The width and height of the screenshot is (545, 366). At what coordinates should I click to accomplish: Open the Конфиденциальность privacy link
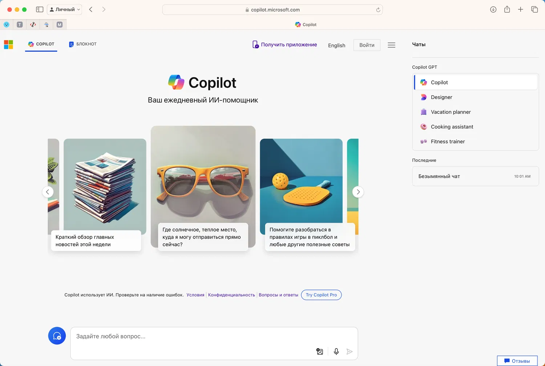click(x=231, y=295)
